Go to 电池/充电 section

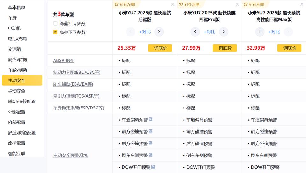[x=17, y=39]
